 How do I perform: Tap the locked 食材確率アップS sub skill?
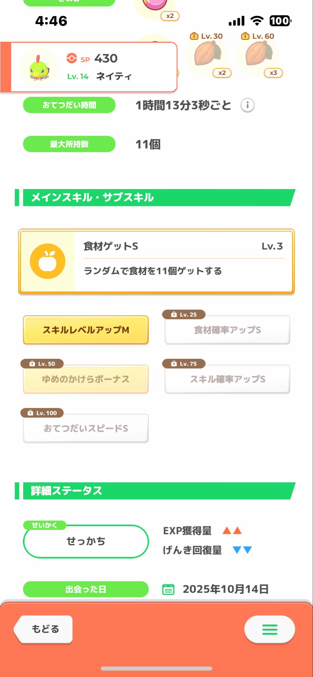[227, 330]
